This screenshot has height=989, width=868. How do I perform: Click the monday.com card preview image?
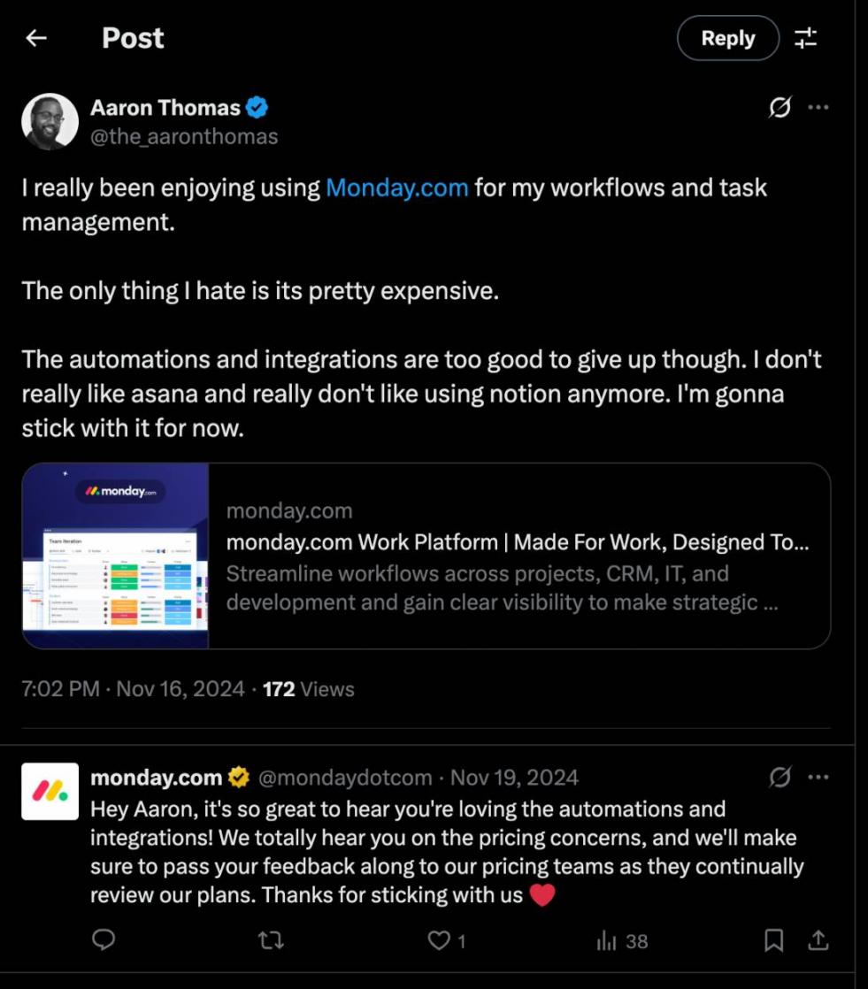tap(115, 556)
